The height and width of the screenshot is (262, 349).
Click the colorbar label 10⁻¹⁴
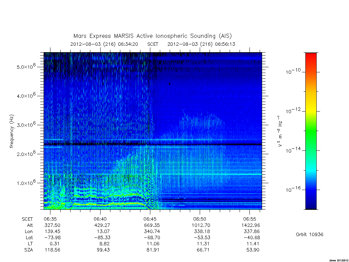[x=293, y=150]
